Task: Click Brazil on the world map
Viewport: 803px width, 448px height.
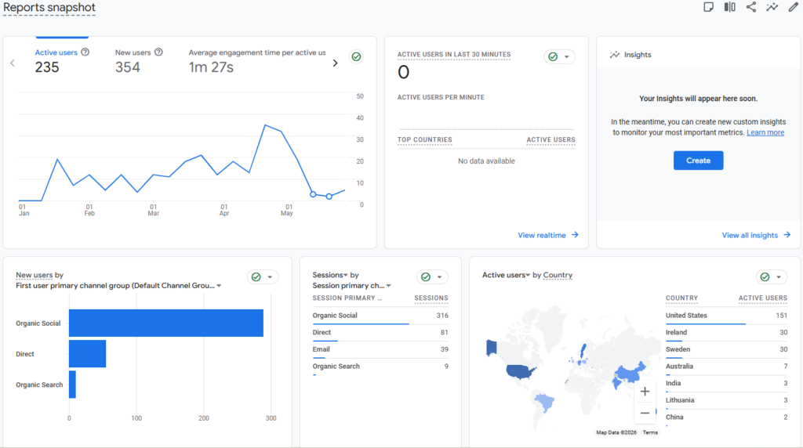Action: (544, 401)
